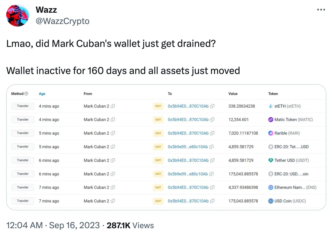Copy the Mark Cuban 2 wallet address

click(x=113, y=106)
